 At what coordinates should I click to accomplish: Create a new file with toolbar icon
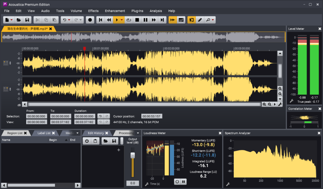tap(7, 20)
